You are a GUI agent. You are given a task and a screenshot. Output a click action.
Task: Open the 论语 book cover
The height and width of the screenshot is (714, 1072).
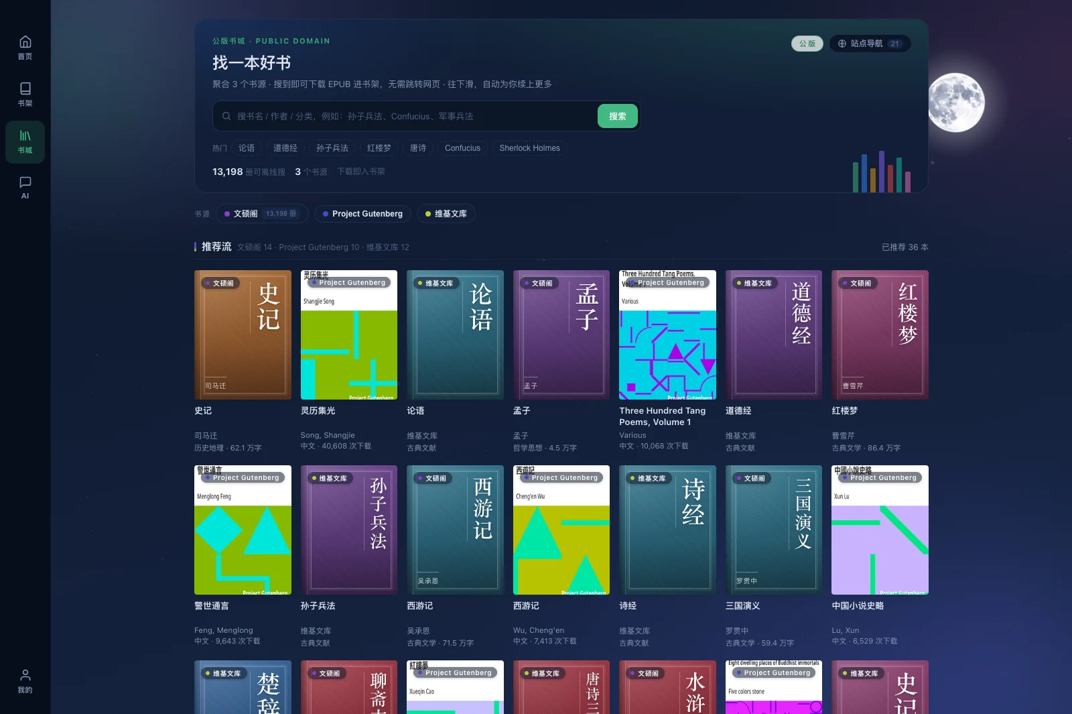(x=456, y=335)
